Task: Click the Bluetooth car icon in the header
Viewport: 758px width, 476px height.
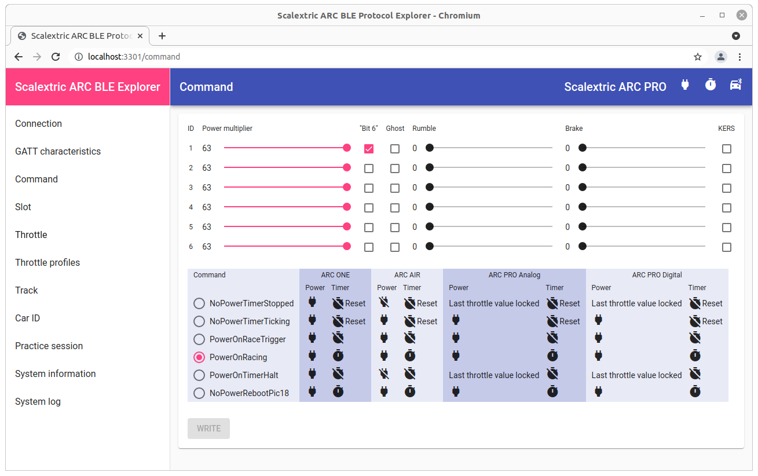Action: coord(735,85)
